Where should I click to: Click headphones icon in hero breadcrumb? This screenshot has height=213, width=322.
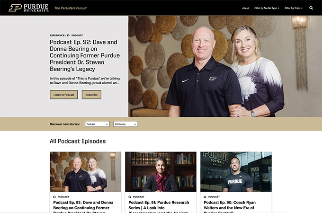(68, 35)
